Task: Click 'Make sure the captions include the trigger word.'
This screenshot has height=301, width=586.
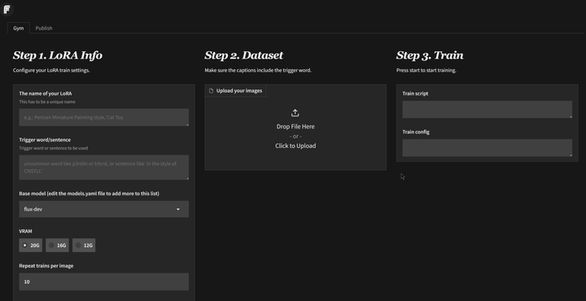Action: coord(258,70)
